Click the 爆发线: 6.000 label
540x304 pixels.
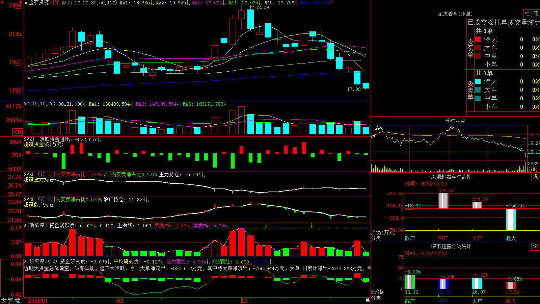[210, 225]
